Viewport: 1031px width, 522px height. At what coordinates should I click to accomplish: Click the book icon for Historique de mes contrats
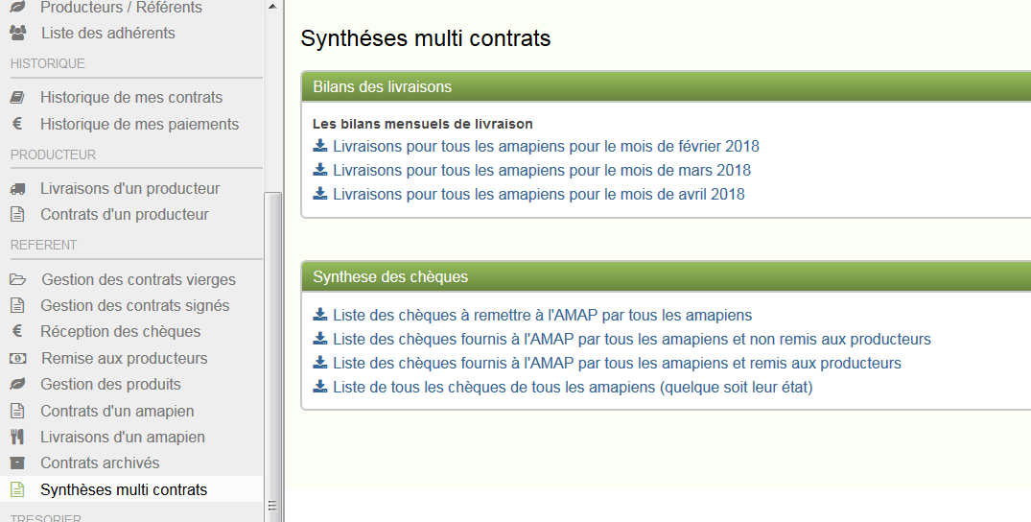tap(18, 98)
